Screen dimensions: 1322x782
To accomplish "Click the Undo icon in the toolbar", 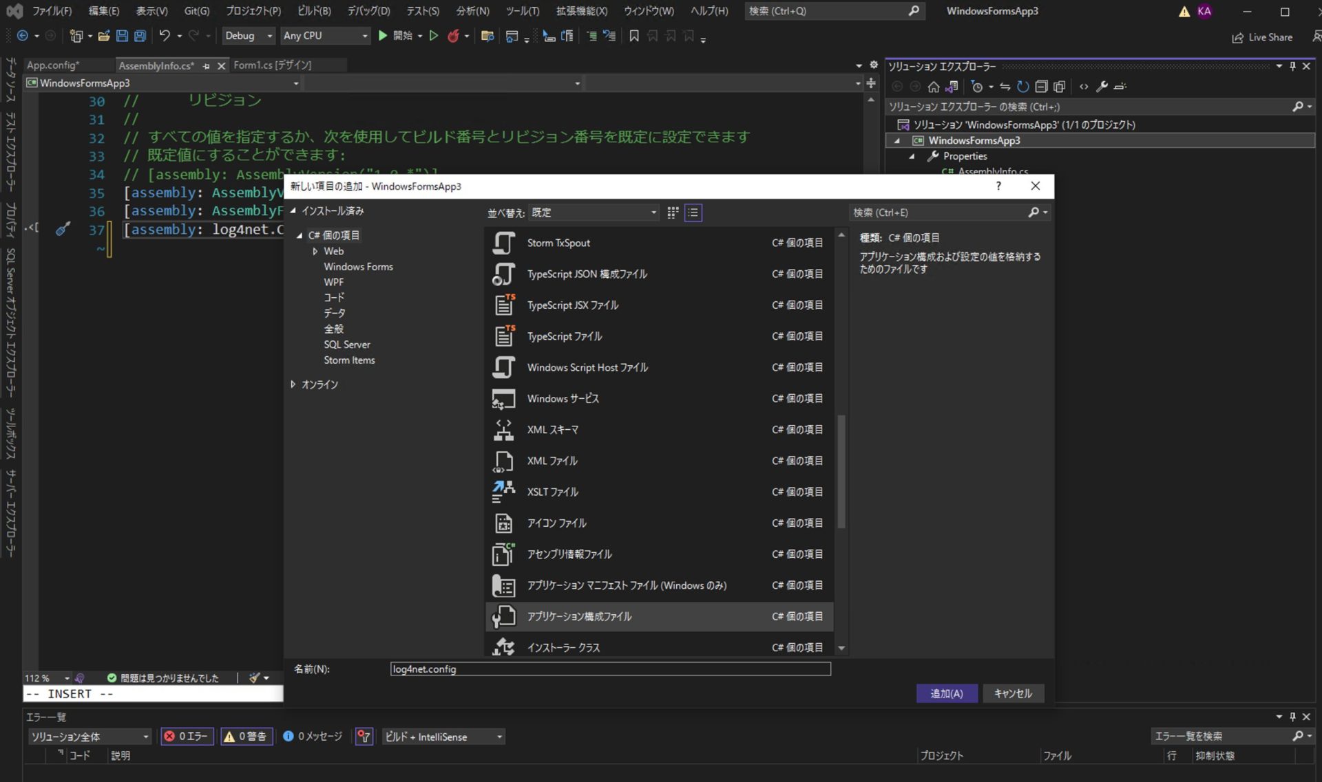I will pyautogui.click(x=165, y=36).
